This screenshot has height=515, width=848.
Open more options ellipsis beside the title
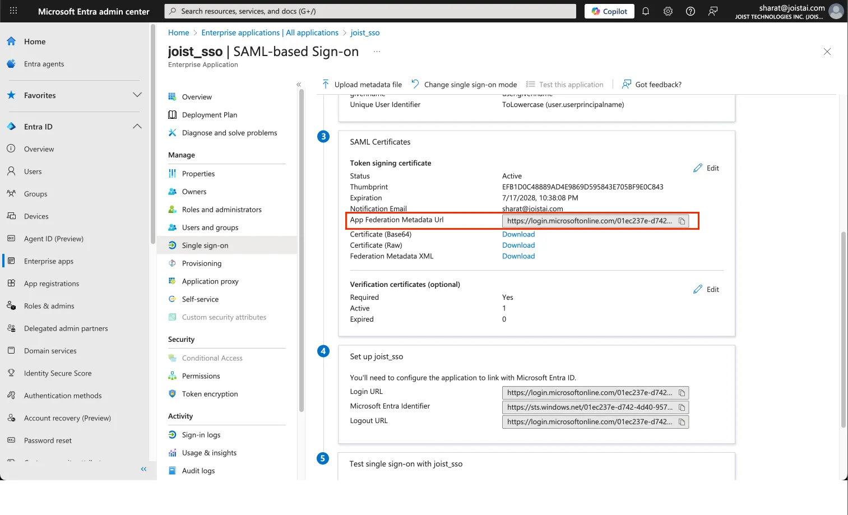pos(377,52)
